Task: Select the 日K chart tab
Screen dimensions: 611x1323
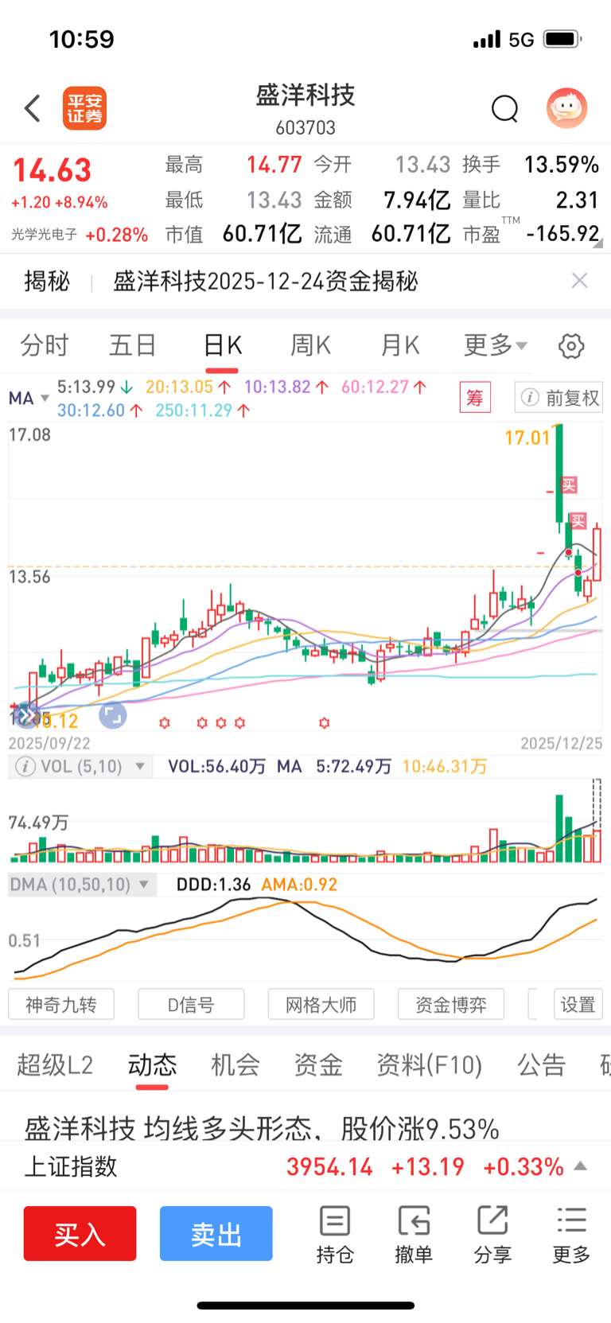Action: click(222, 345)
